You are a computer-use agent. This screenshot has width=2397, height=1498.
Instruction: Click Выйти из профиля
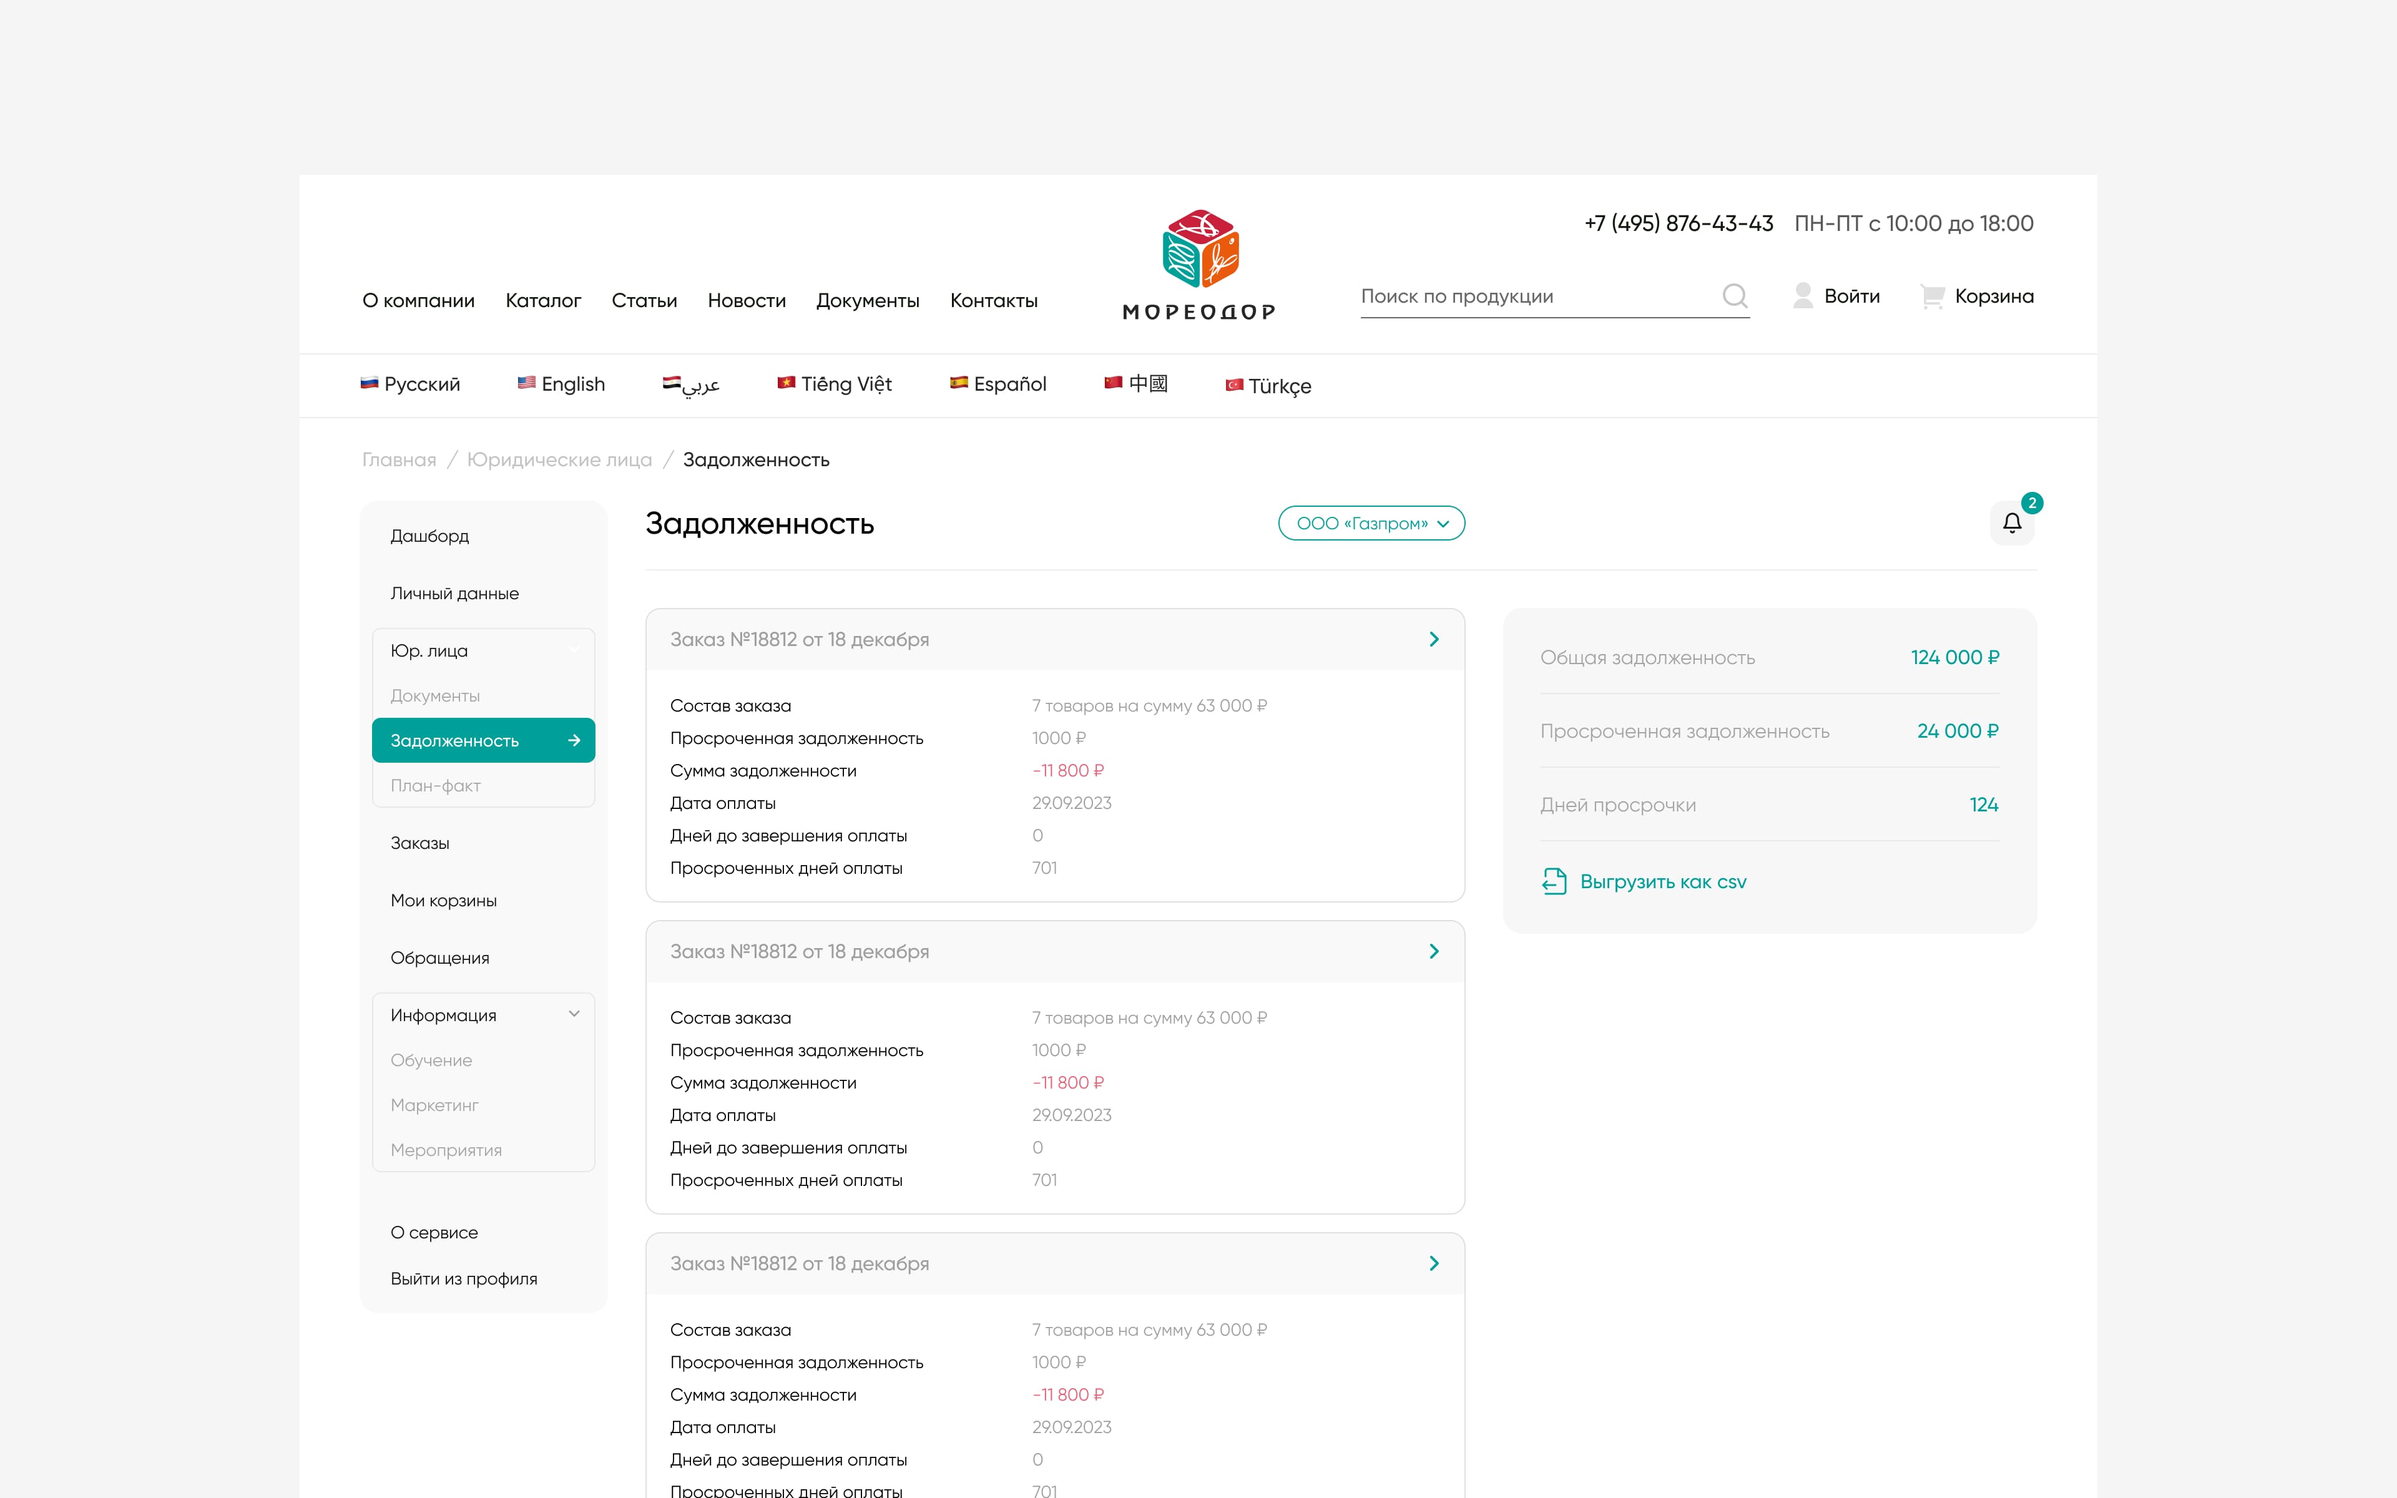(x=464, y=1279)
